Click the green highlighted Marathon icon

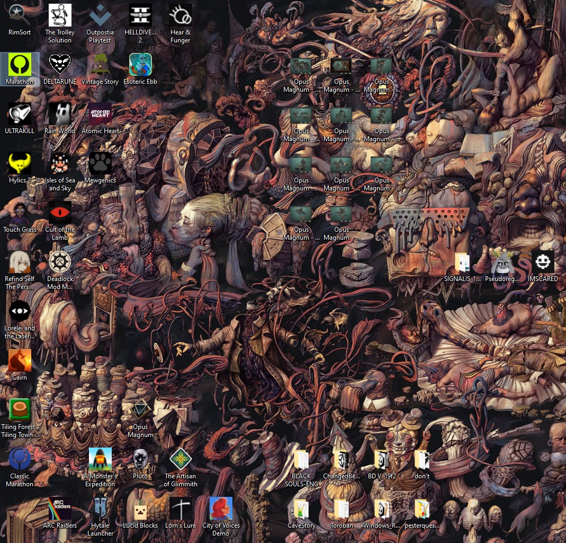click(x=20, y=64)
